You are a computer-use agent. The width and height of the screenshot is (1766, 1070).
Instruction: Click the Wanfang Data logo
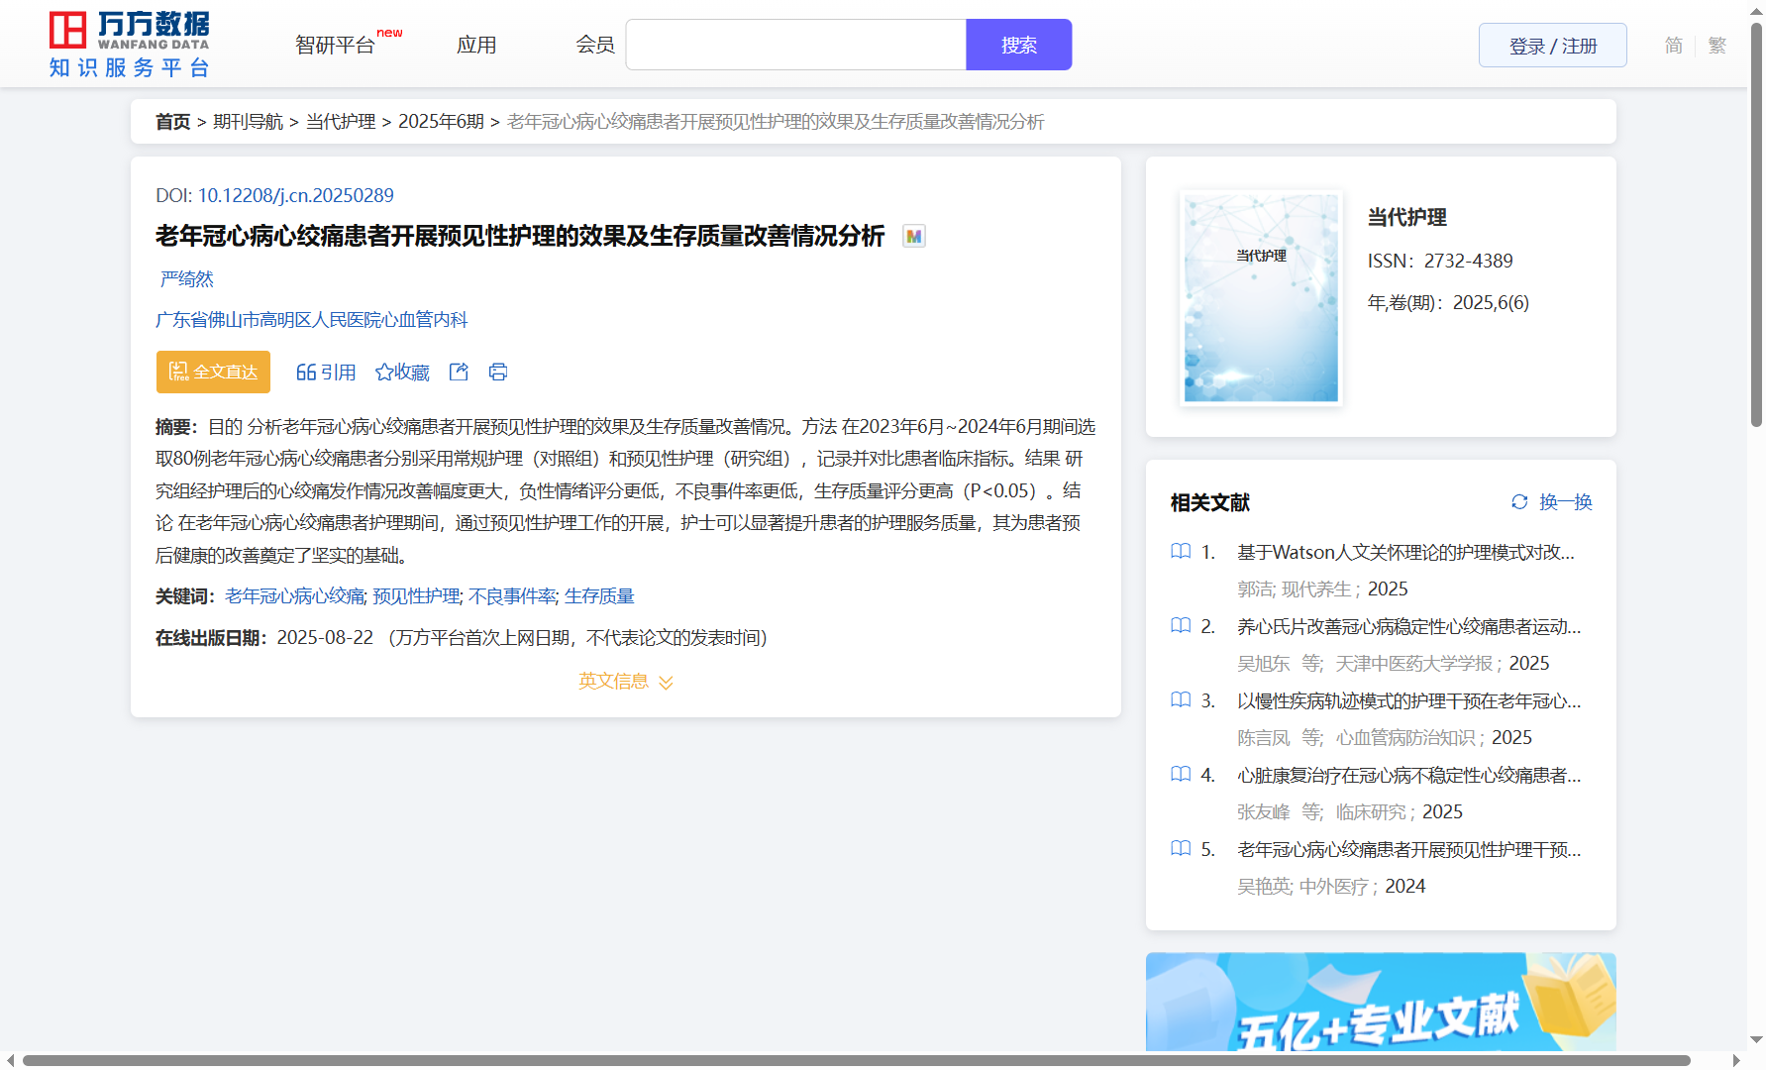(130, 45)
